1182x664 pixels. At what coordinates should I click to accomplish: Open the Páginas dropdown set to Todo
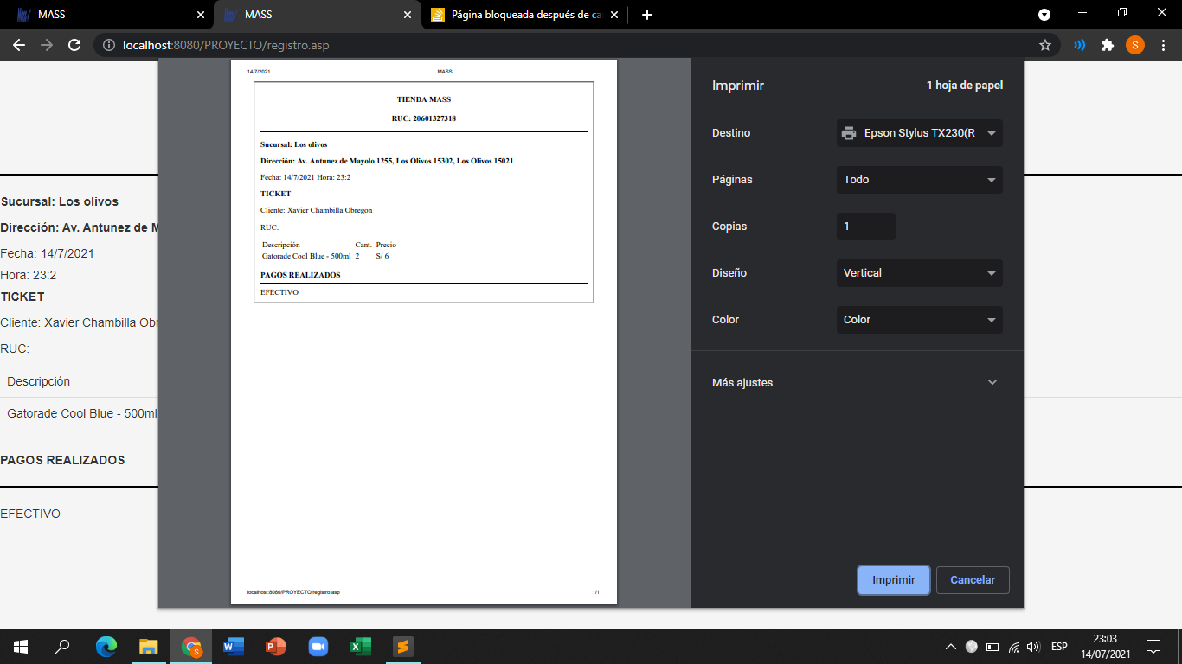[920, 180]
